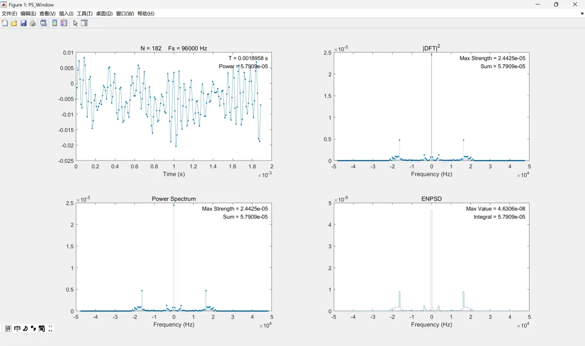Open the 工具(T) menu
This screenshot has height=346, width=585.
85,13
